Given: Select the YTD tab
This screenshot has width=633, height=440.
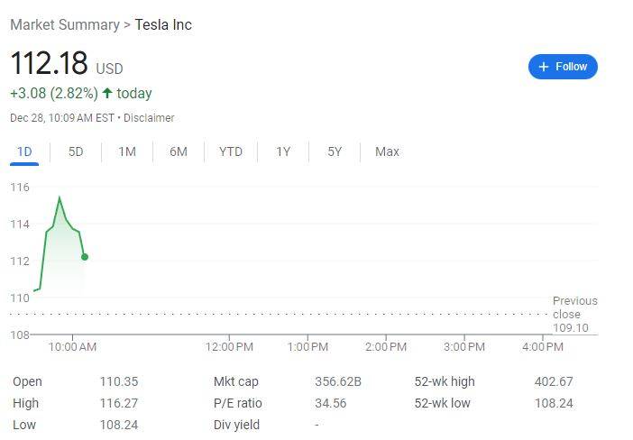Looking at the screenshot, I should click(231, 151).
